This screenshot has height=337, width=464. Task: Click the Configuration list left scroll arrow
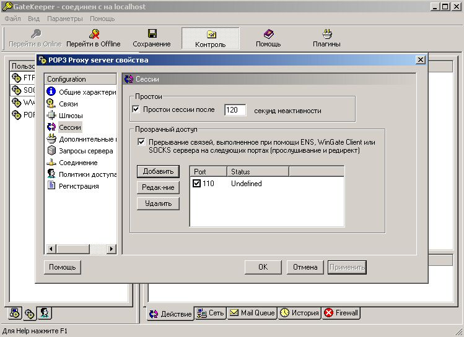pos(51,249)
